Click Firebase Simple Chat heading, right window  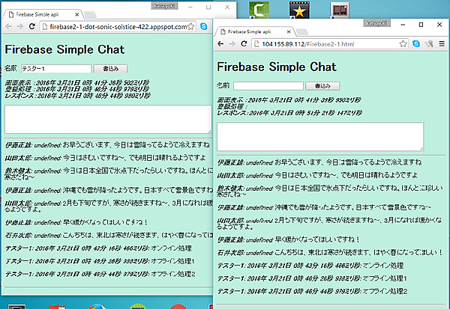pos(277,67)
